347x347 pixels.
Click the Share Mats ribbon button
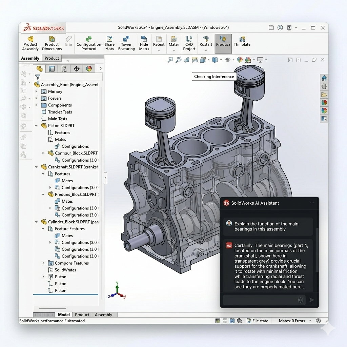tap(109, 44)
